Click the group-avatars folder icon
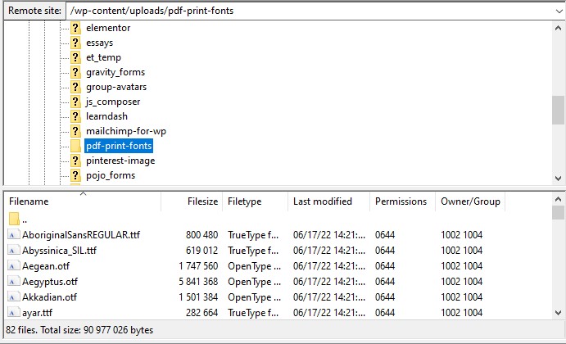 [75, 87]
